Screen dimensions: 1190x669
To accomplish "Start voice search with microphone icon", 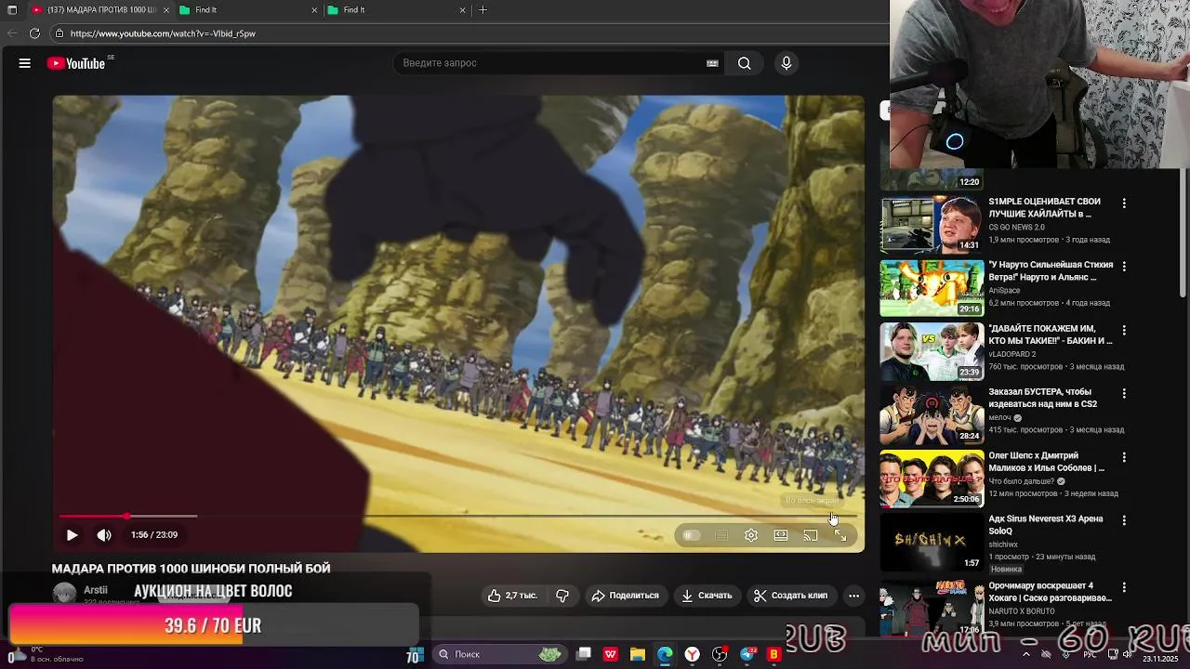I will (787, 63).
